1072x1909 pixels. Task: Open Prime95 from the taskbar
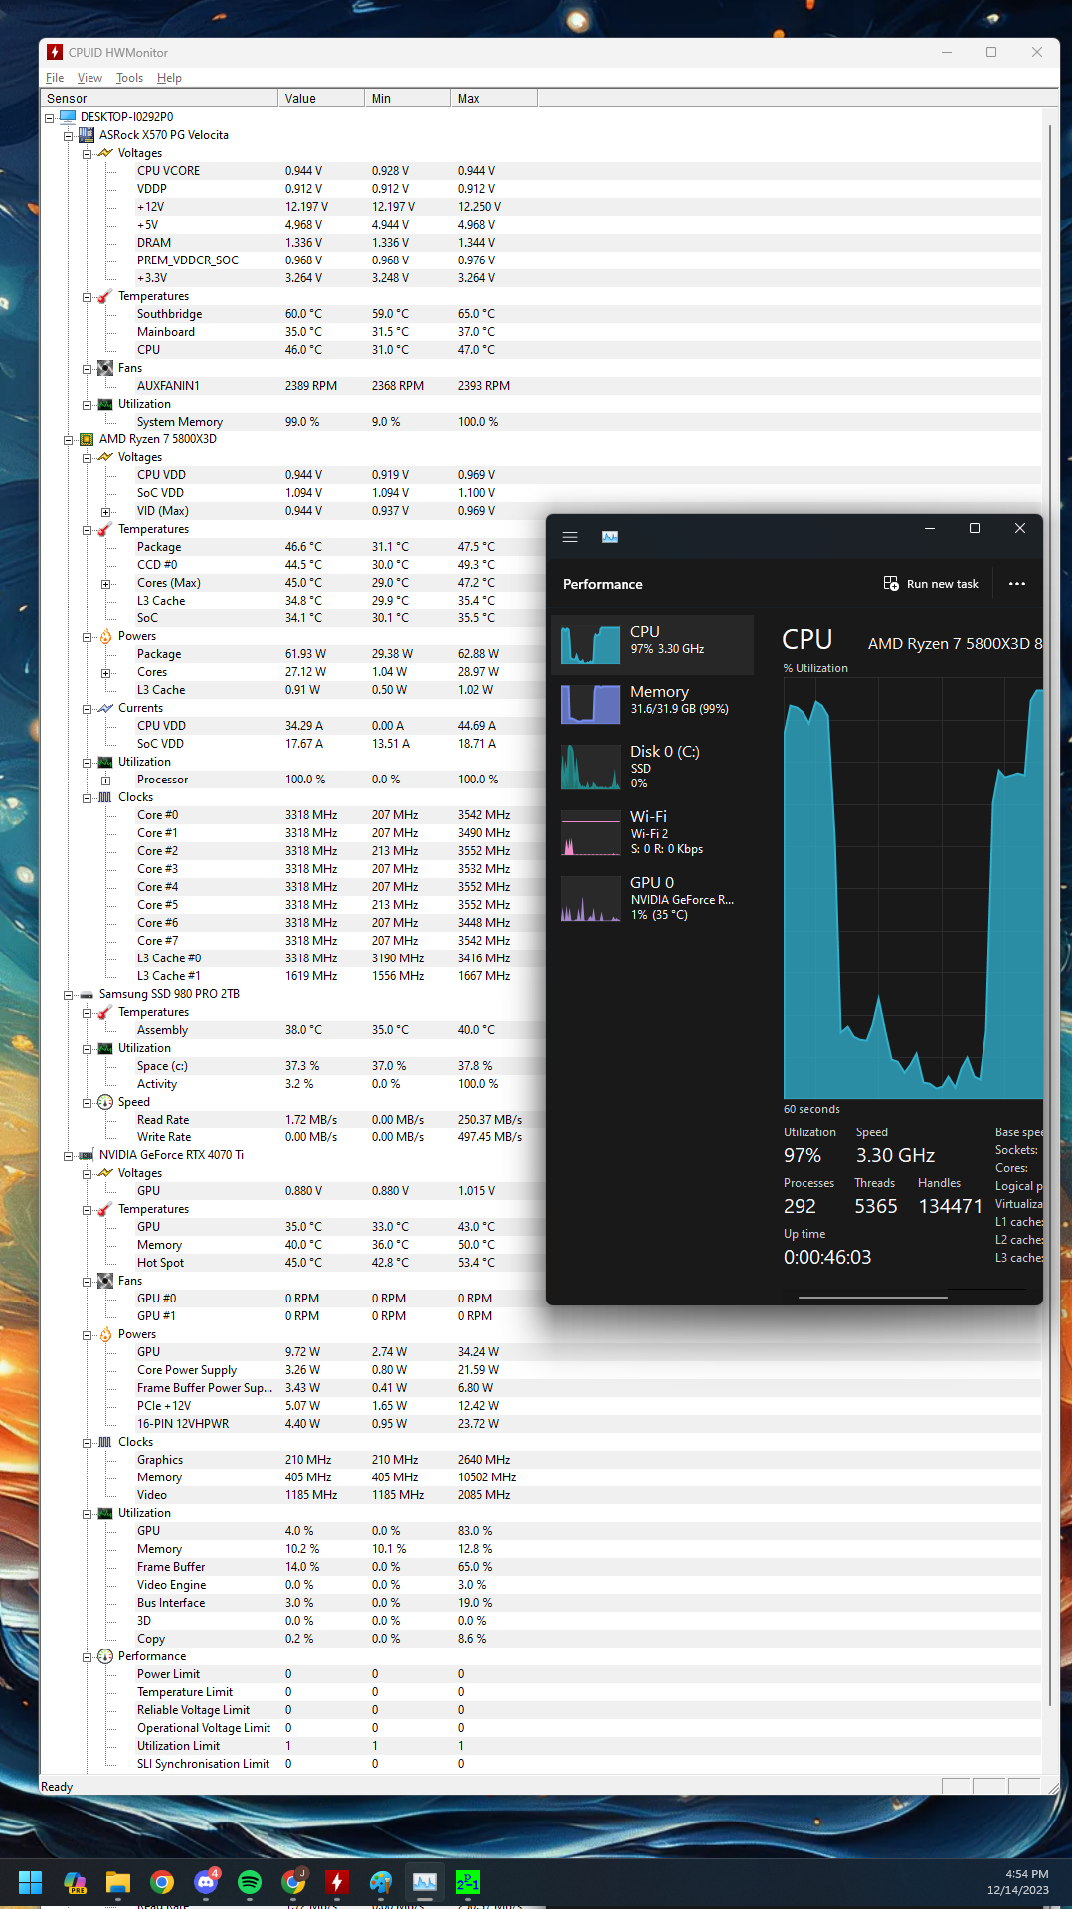click(x=468, y=1882)
